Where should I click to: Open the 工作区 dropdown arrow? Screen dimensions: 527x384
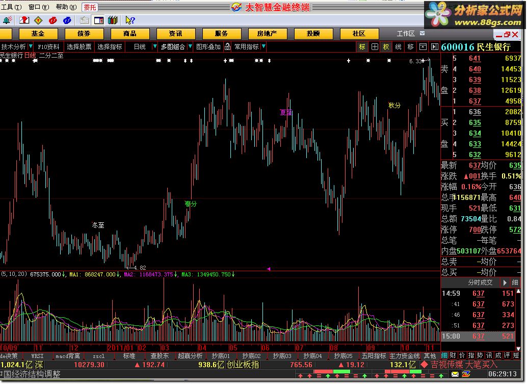(423, 33)
